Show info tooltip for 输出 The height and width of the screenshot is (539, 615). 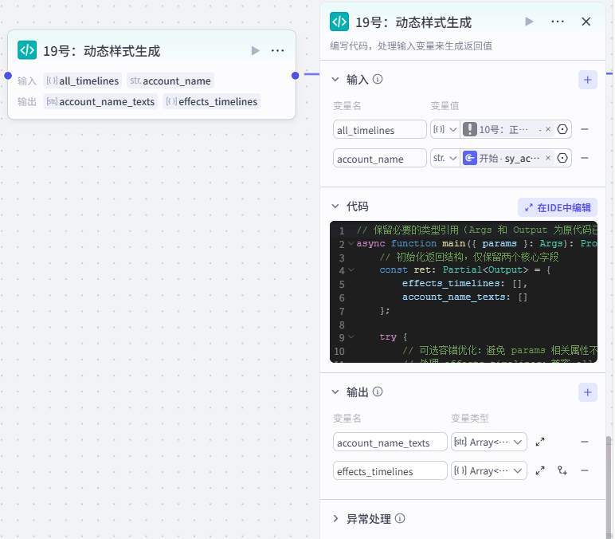point(378,391)
